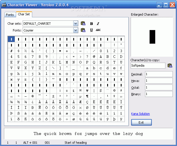The height and width of the screenshot is (146, 177).
Task: Expand the Fonts dropdown arrow
Action: point(75,30)
